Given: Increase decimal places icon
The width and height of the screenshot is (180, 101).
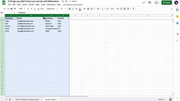Looking at the screenshot, I should coord(38,9).
